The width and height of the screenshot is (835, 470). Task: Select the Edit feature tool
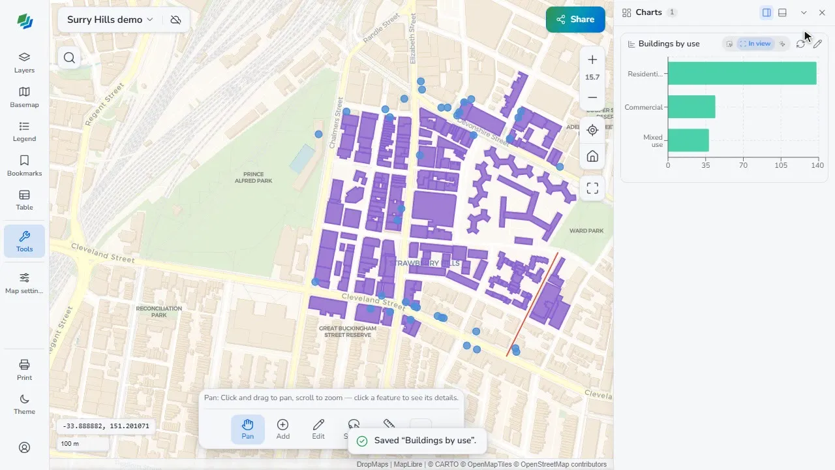318,430
